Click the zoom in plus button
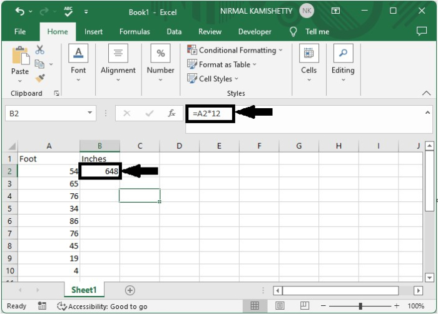This screenshot has width=438, height=314. (x=396, y=306)
